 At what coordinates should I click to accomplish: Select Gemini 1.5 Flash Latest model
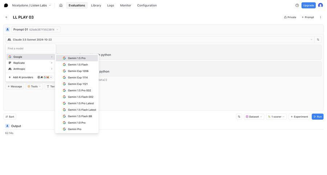click(77, 110)
